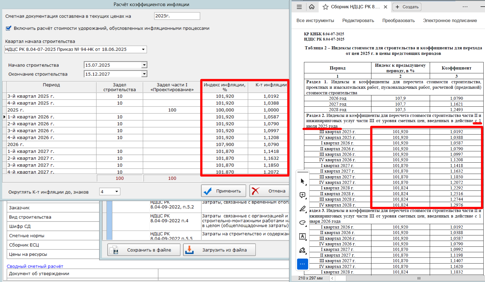Go to Acrobat home view
The width and height of the screenshot is (485, 282).
312,7
